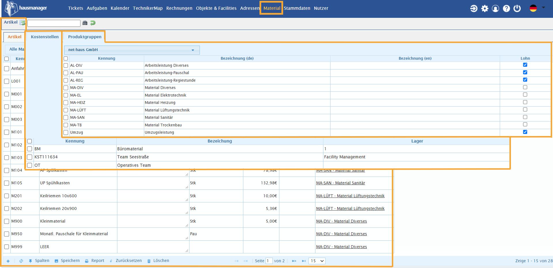This screenshot has height=268, width=553.
Task: Open the Objekte & Facilities menu
Action: 216,8
